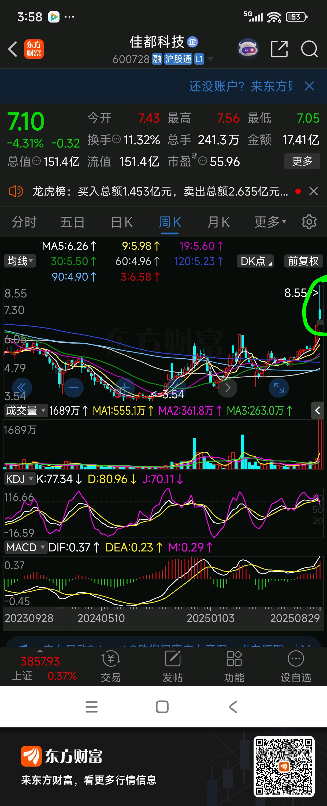327x806 pixels.
Task: Tap info icon next to 换手
Action: pyautogui.click(x=116, y=139)
